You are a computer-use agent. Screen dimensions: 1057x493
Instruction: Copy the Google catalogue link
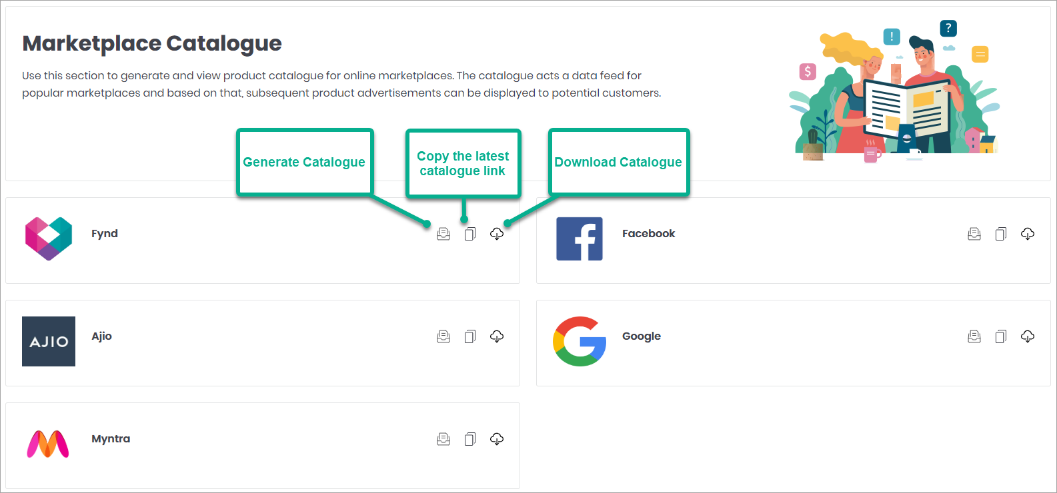click(x=1001, y=336)
